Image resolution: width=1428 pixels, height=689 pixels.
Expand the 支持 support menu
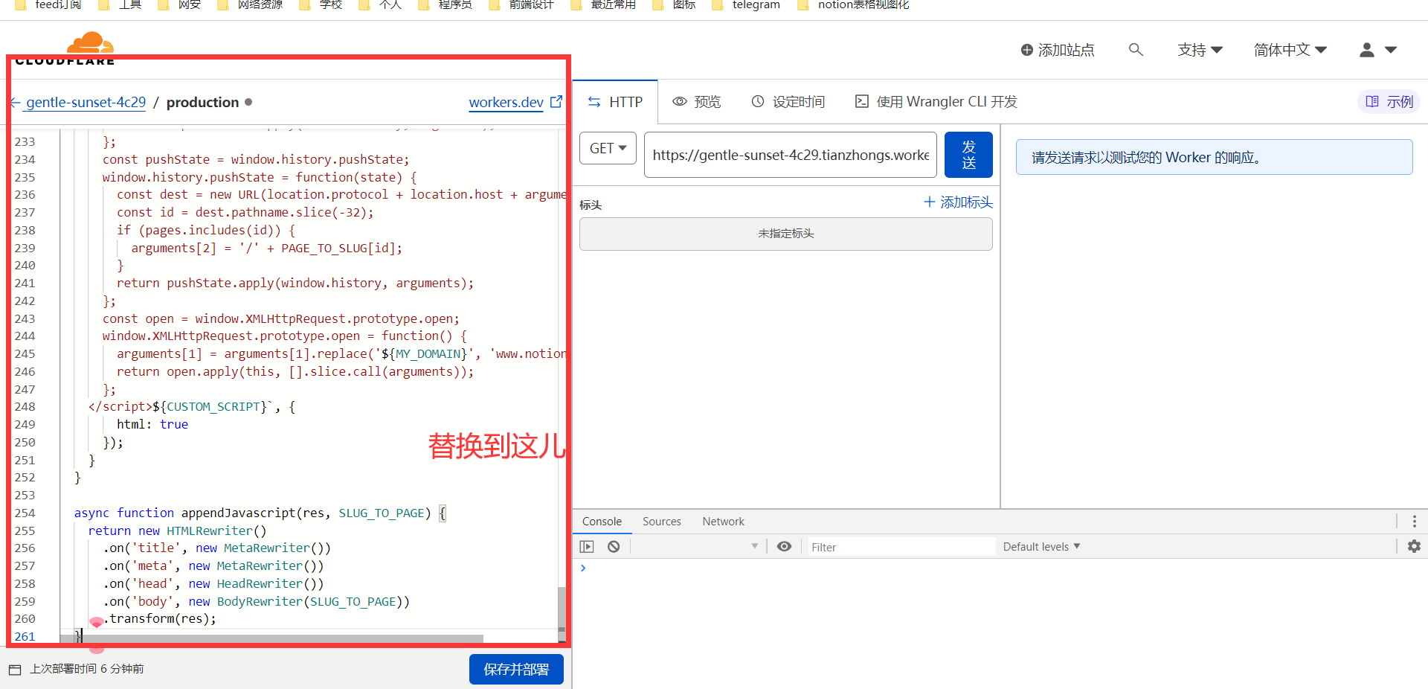coord(1200,50)
